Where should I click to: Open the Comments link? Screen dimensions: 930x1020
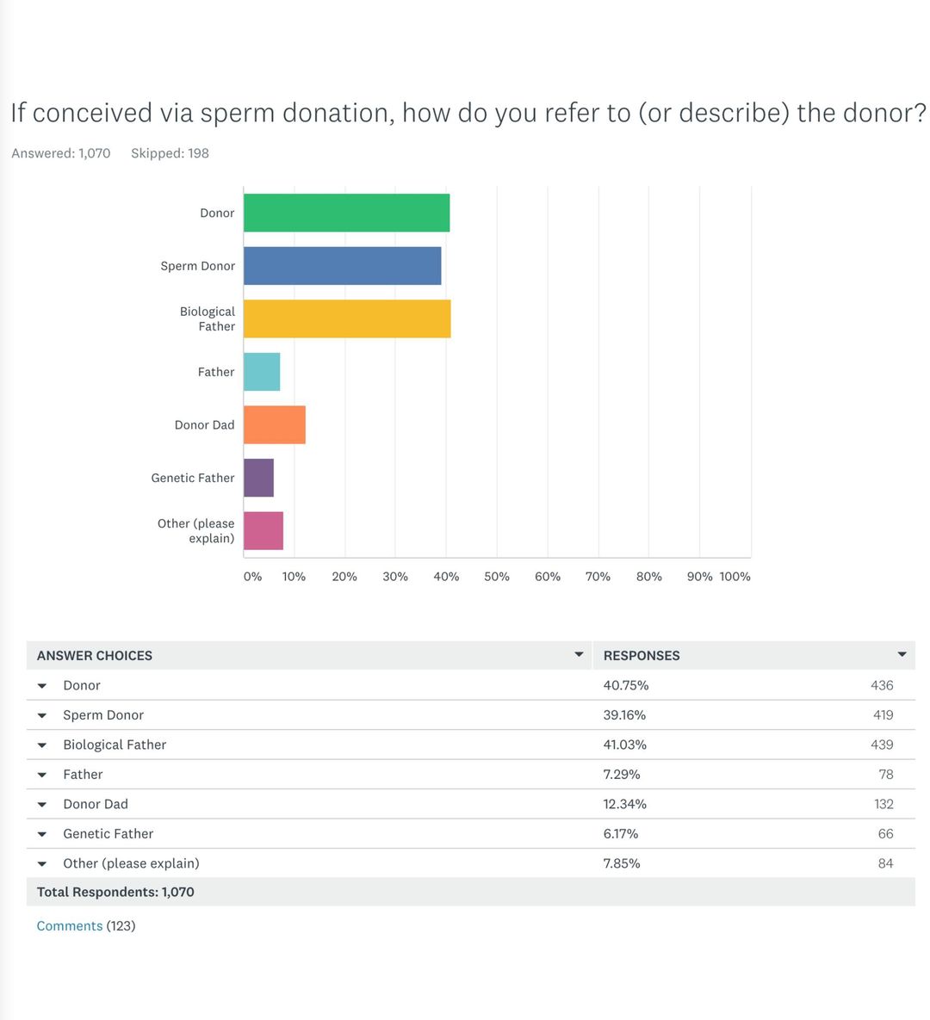click(70, 926)
